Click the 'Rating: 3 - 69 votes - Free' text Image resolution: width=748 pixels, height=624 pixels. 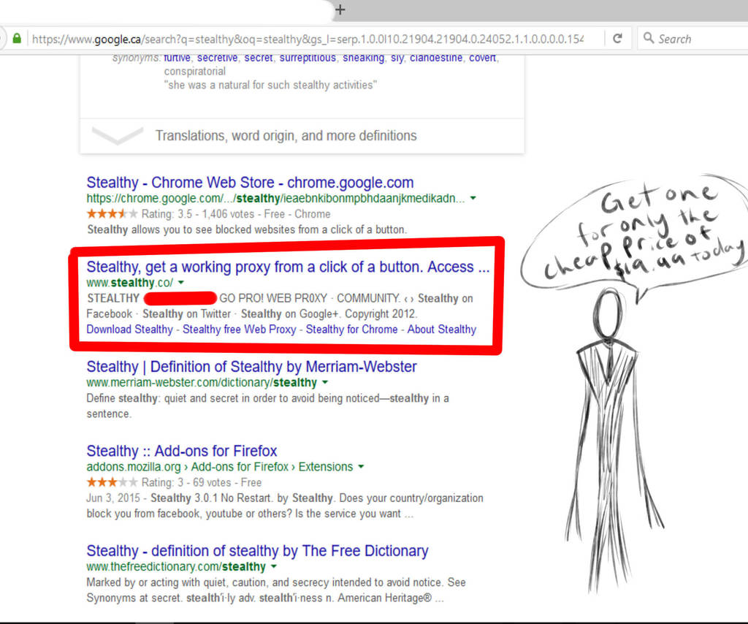click(x=202, y=482)
